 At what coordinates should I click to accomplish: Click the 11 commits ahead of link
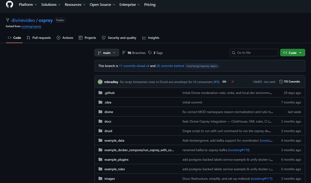tap(134, 66)
